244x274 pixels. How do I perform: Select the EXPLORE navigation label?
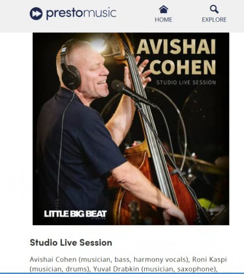214,20
